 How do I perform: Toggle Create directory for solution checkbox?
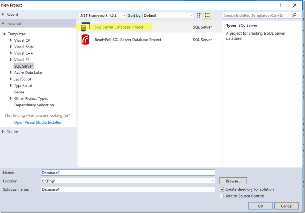point(222,189)
